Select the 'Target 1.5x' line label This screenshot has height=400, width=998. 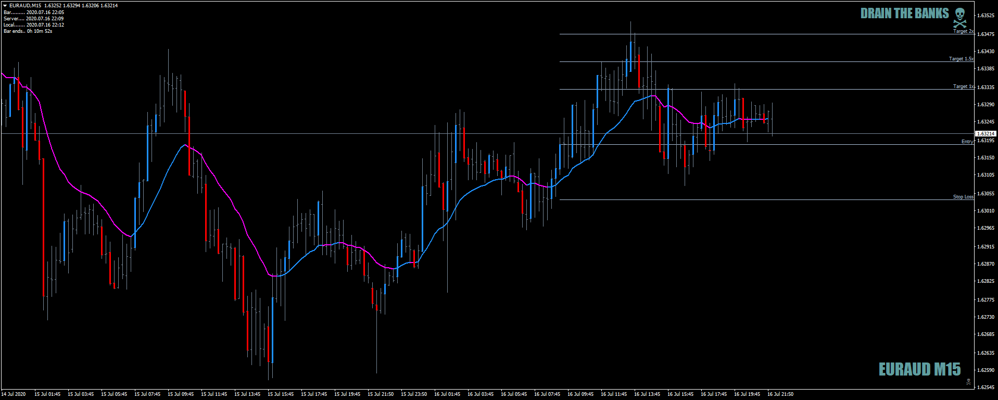click(x=961, y=59)
